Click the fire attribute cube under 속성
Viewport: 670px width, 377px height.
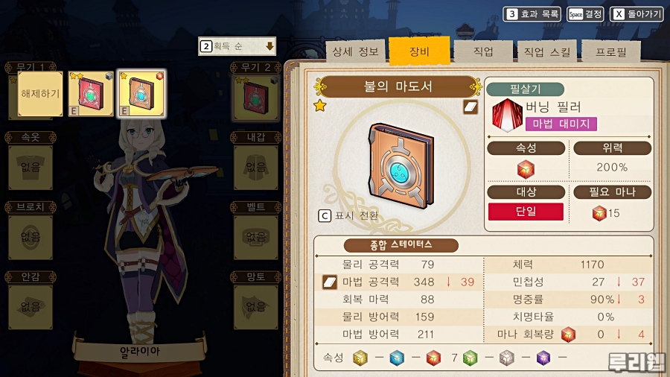coord(526,169)
